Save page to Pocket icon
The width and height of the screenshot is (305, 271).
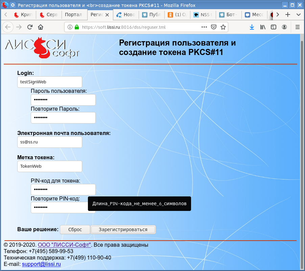[x=214, y=27]
